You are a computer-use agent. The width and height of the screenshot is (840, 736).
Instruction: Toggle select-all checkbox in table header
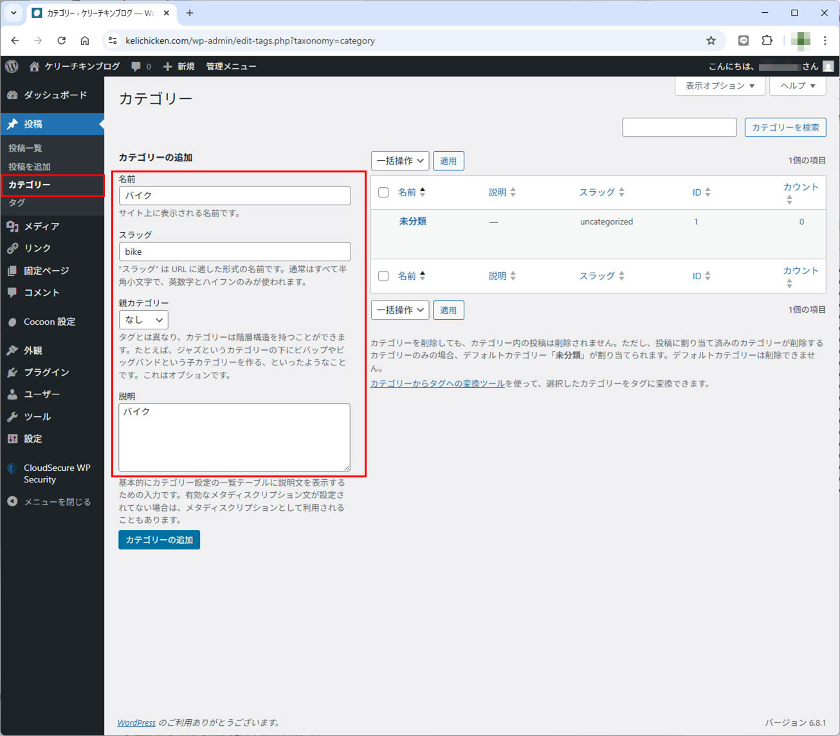coord(383,192)
